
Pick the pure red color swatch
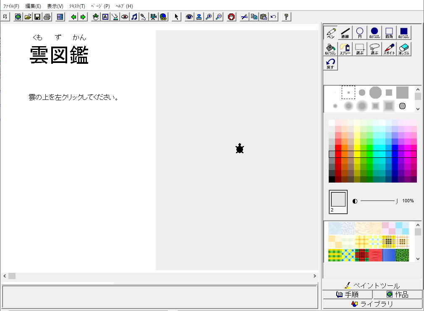[338, 148]
